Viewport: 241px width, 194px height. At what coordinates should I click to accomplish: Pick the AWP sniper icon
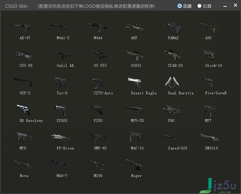pyautogui.click(x=135, y=27)
